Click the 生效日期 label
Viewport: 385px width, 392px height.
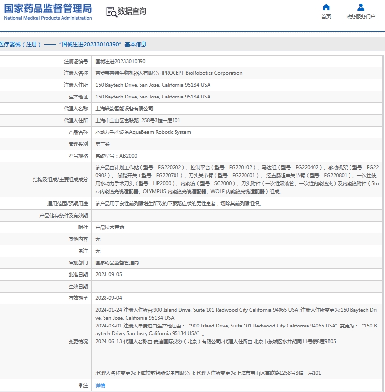(78, 287)
